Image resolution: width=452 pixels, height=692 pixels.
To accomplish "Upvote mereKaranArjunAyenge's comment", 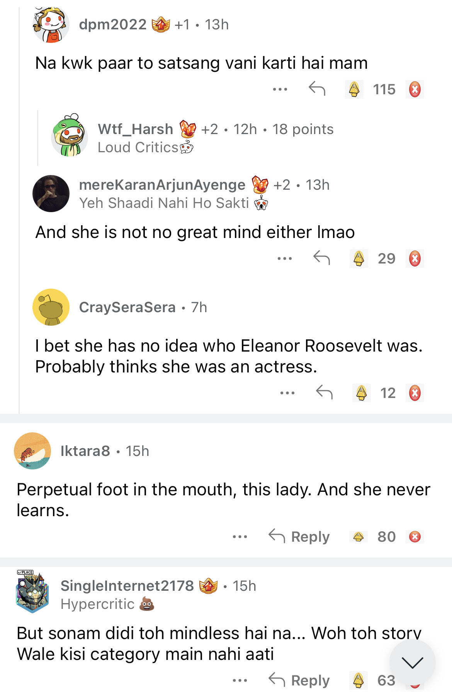I will (x=359, y=258).
